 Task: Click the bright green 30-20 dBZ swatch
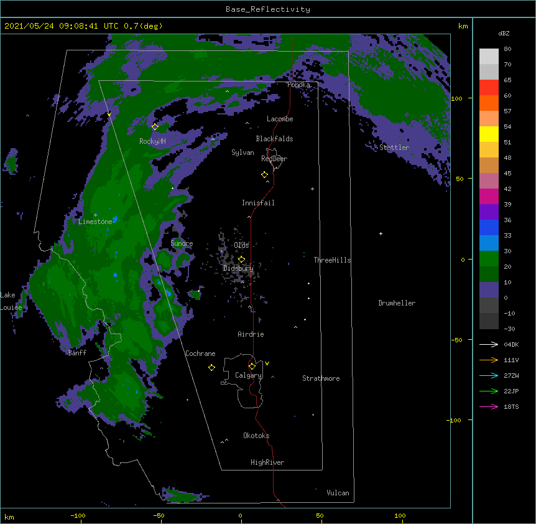click(x=489, y=259)
